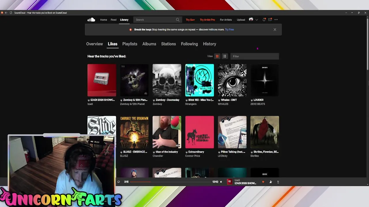
Task: Switch to the Albums tab
Action: [149, 44]
